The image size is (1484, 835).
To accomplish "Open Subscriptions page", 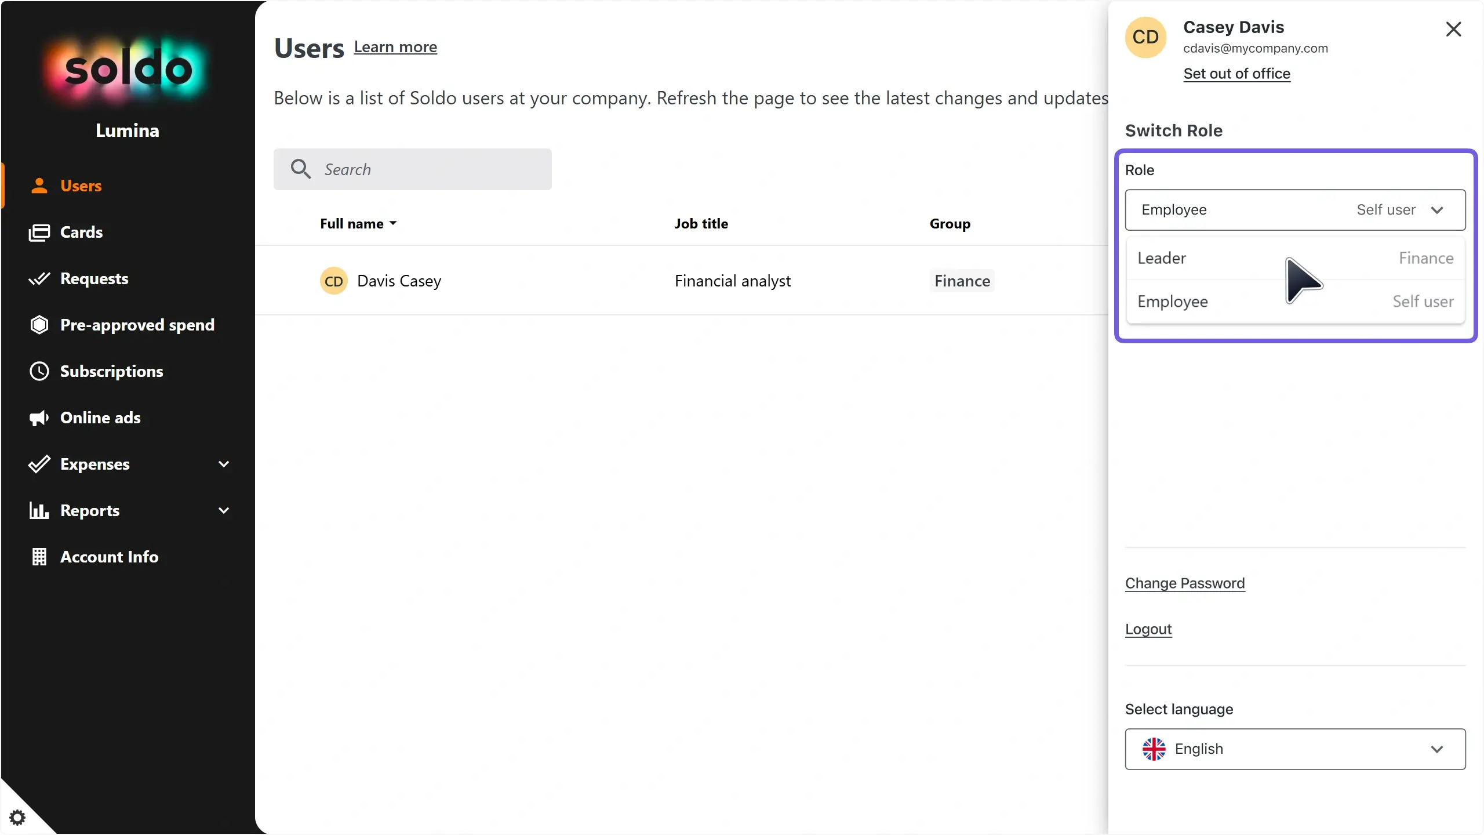I will pos(128,371).
